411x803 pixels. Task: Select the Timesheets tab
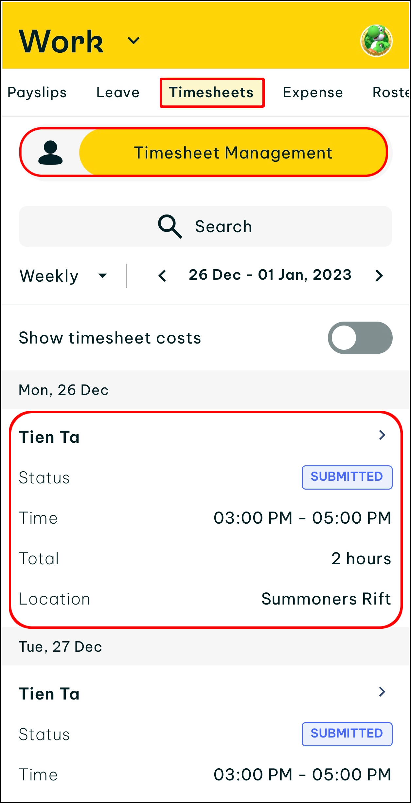212,93
